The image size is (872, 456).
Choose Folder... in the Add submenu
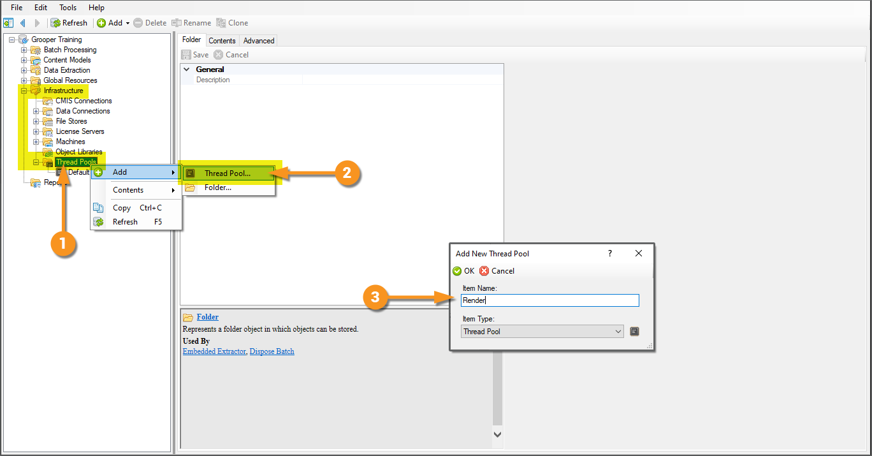[x=229, y=188]
